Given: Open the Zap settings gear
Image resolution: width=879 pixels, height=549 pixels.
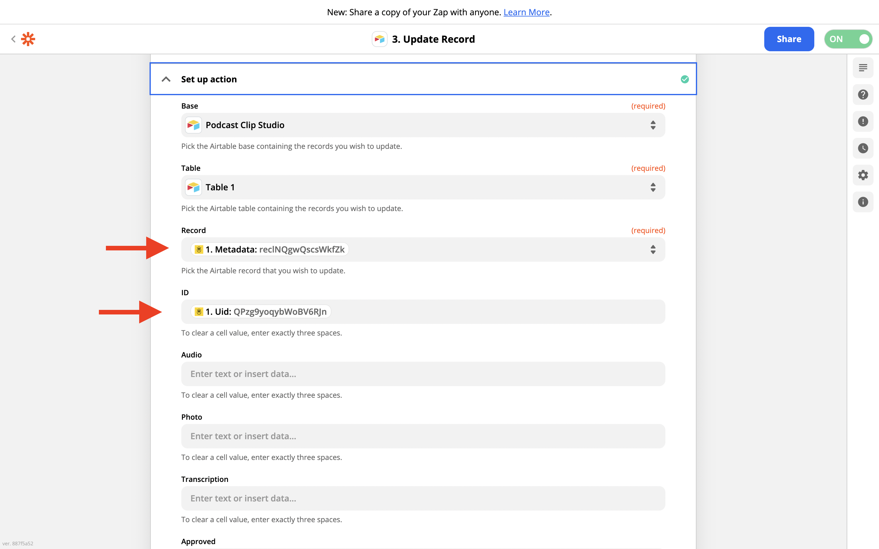Looking at the screenshot, I should click(863, 175).
